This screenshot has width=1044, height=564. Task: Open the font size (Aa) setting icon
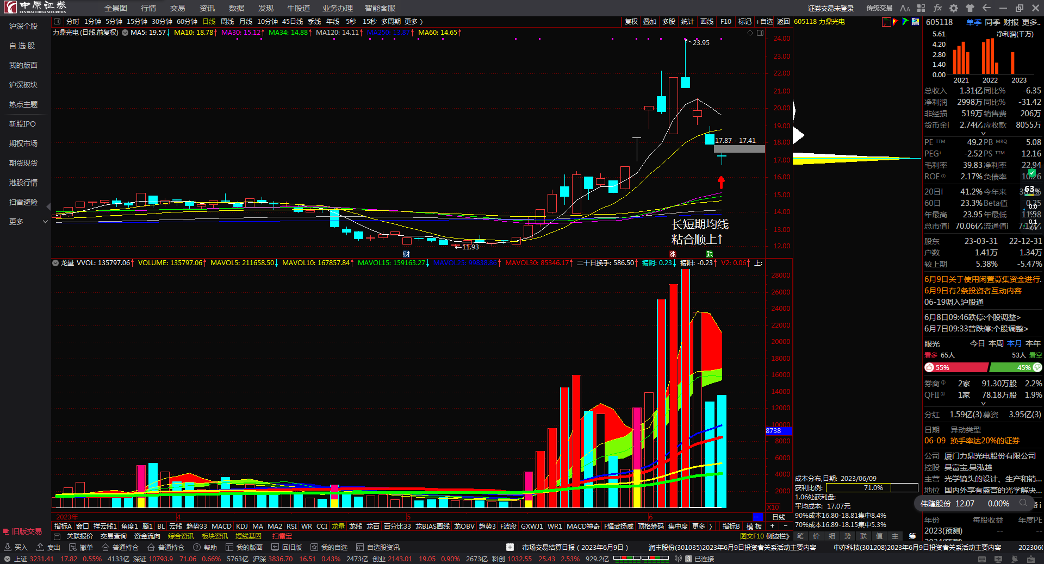tap(905, 8)
